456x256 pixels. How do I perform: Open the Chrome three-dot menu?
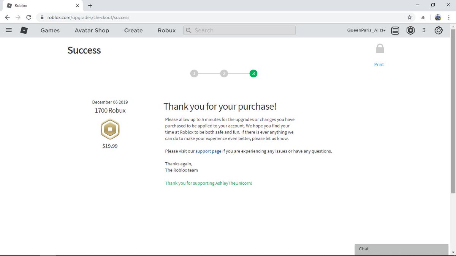[x=448, y=17]
